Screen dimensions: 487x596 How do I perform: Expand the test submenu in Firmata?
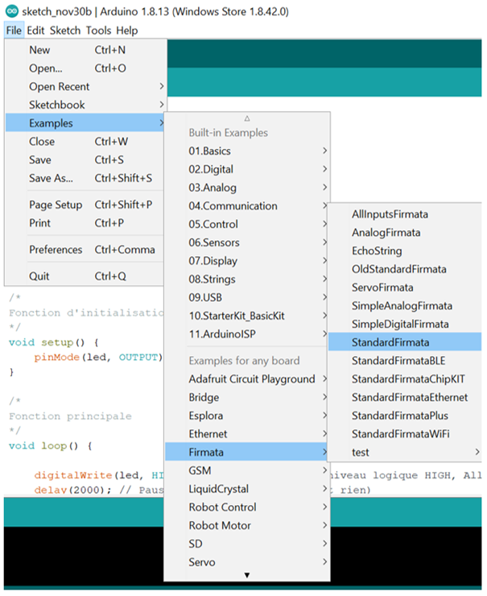click(x=361, y=453)
